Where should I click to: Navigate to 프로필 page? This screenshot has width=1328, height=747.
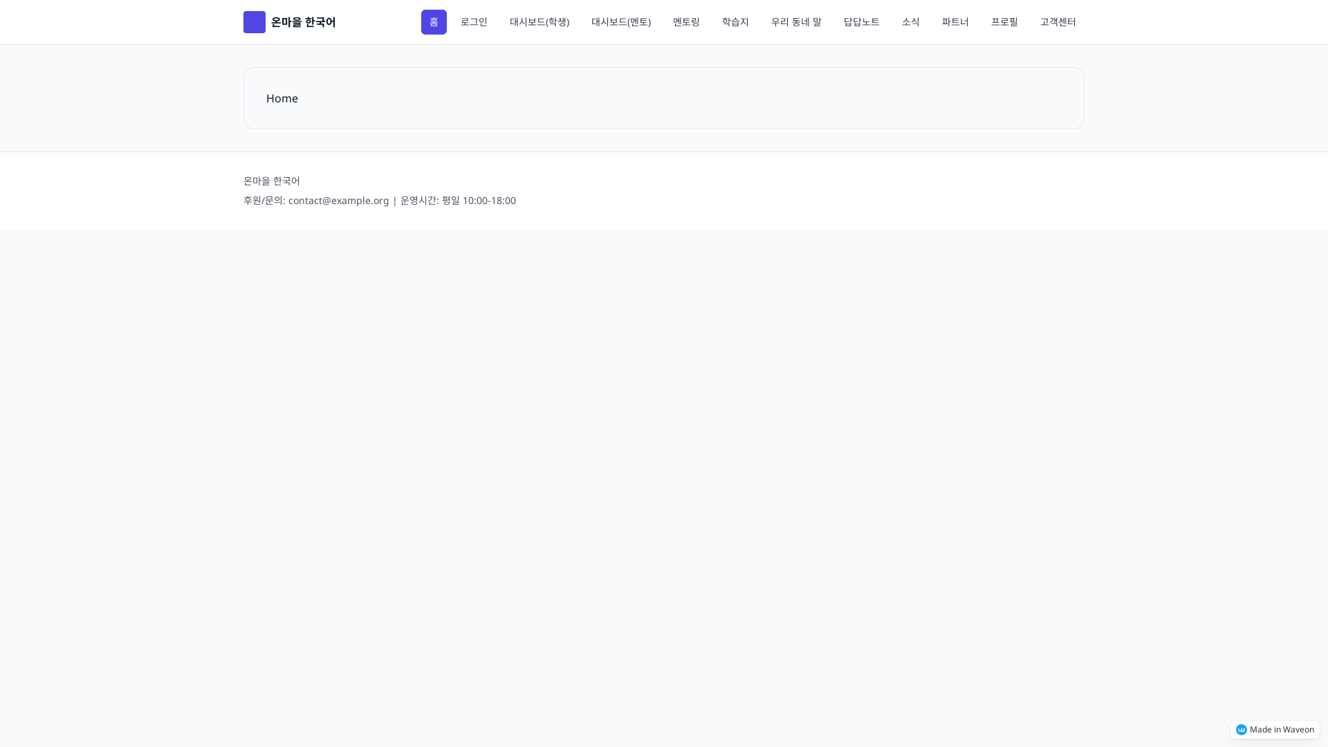(x=1004, y=22)
